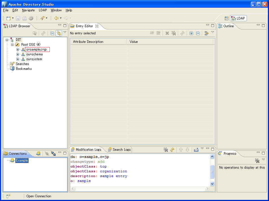Viewport: 269px width, 201px height.
Task: Toggle Show Quick Filter in Entry Editor
Action: tap(206, 33)
